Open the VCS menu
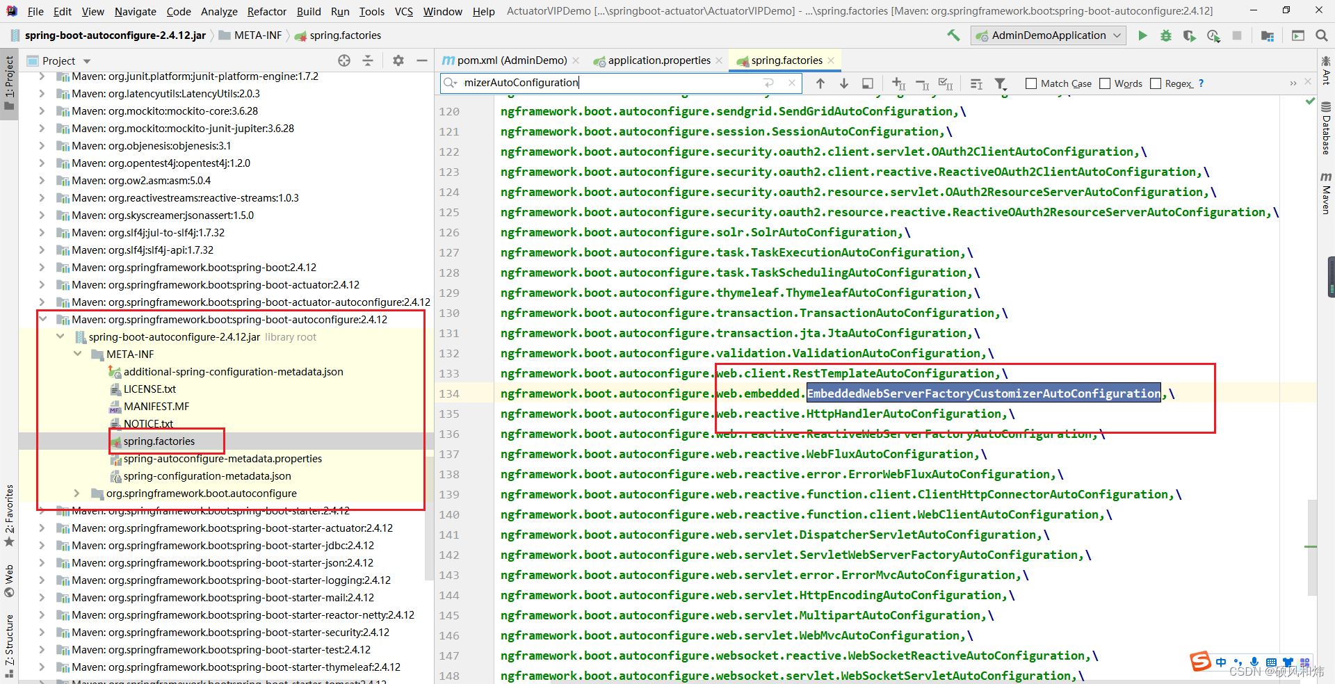 pos(404,11)
